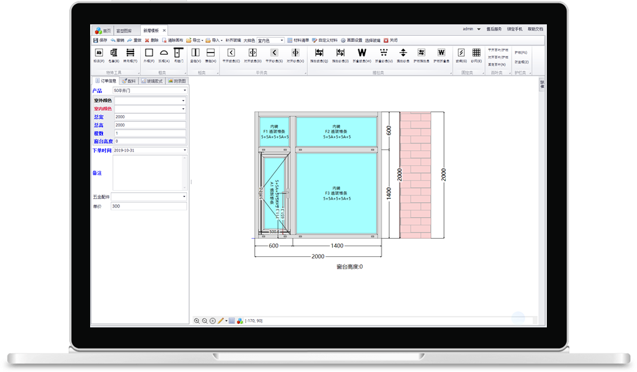This screenshot has height=372, width=637.
Task: Select the double casement screen sash tool (X)
Action: 295,55
